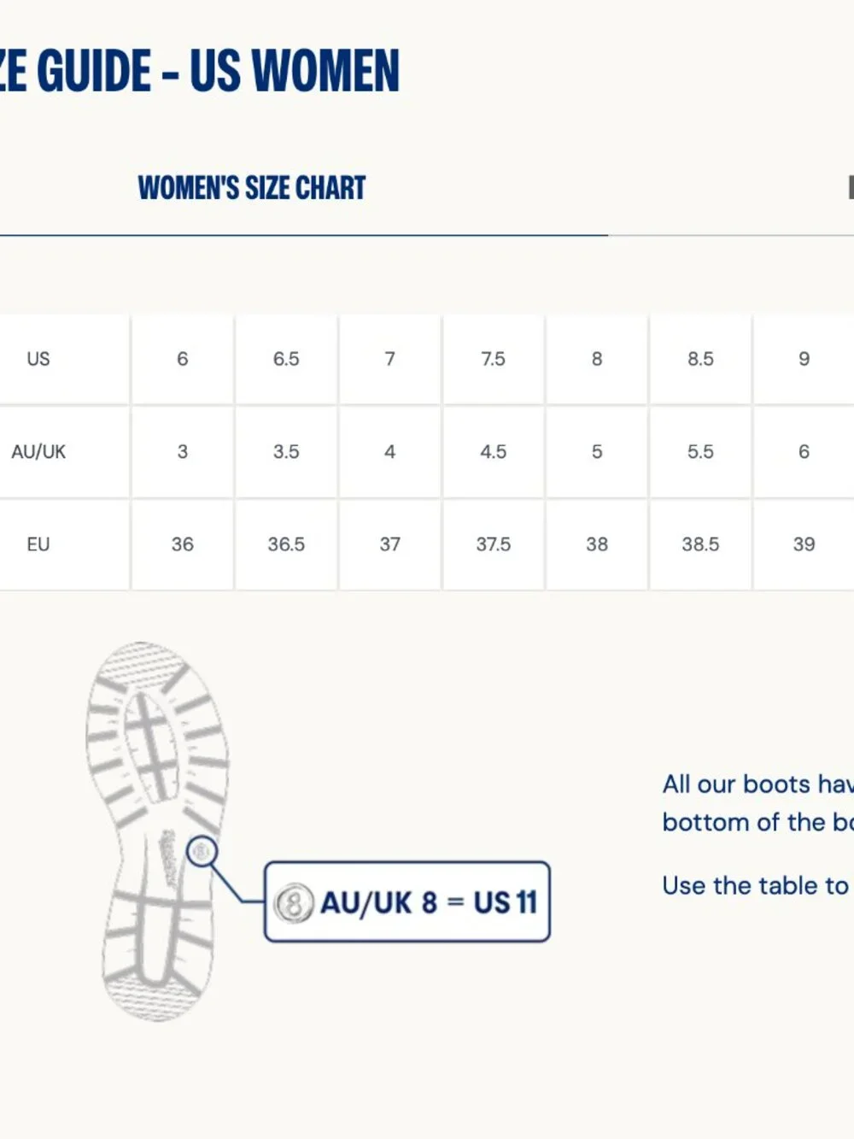Open the Women's Size Chart tab
The height and width of the screenshot is (1139, 854).
(252, 188)
